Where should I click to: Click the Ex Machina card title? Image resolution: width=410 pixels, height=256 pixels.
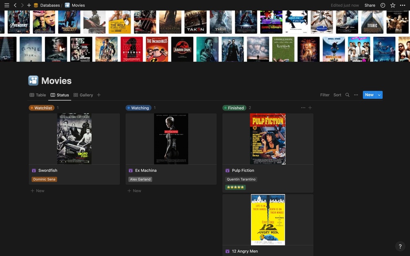click(146, 170)
